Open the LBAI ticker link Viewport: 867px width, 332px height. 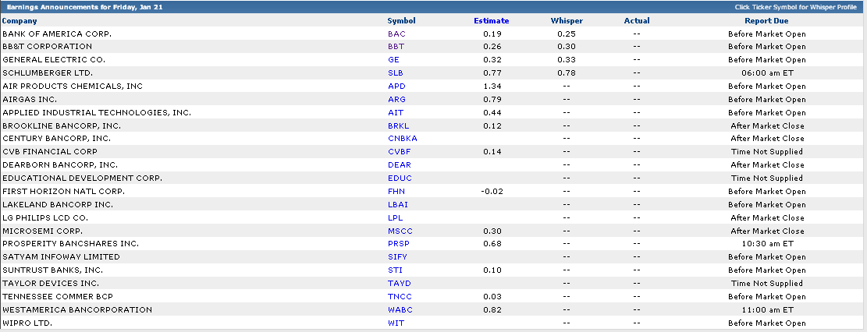pyautogui.click(x=398, y=205)
